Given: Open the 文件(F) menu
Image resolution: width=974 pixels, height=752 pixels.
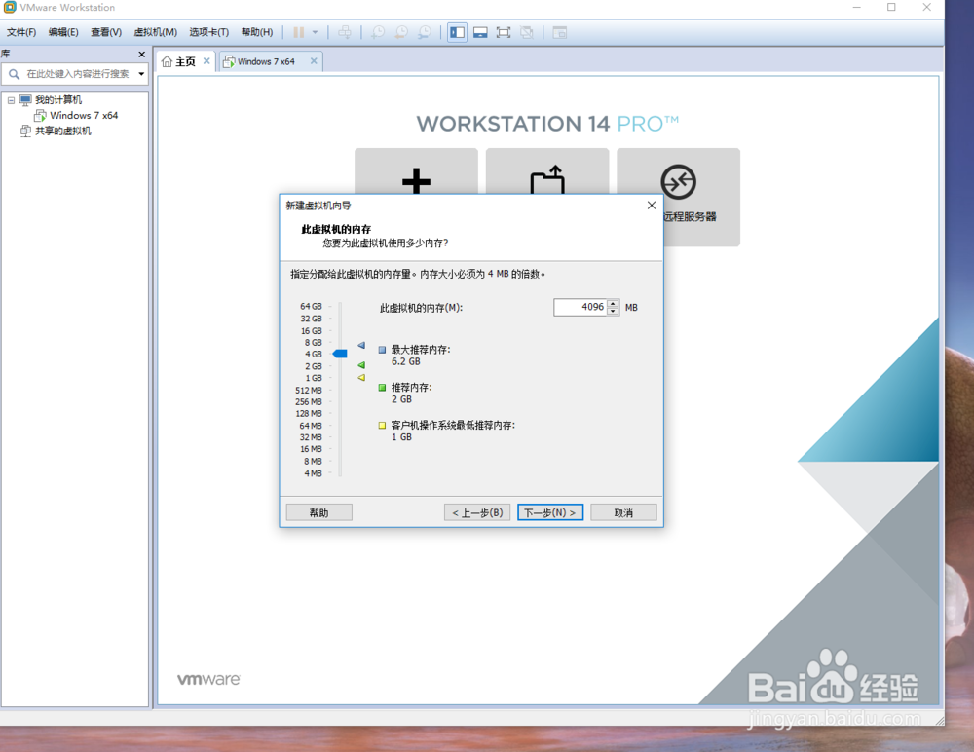Looking at the screenshot, I should pyautogui.click(x=21, y=32).
